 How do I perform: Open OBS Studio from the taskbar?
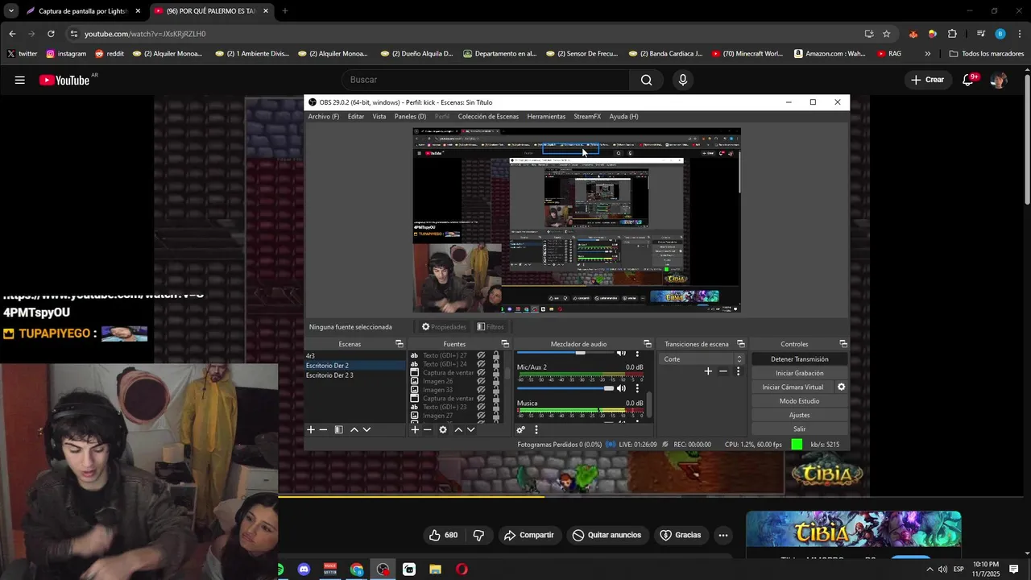point(383,570)
